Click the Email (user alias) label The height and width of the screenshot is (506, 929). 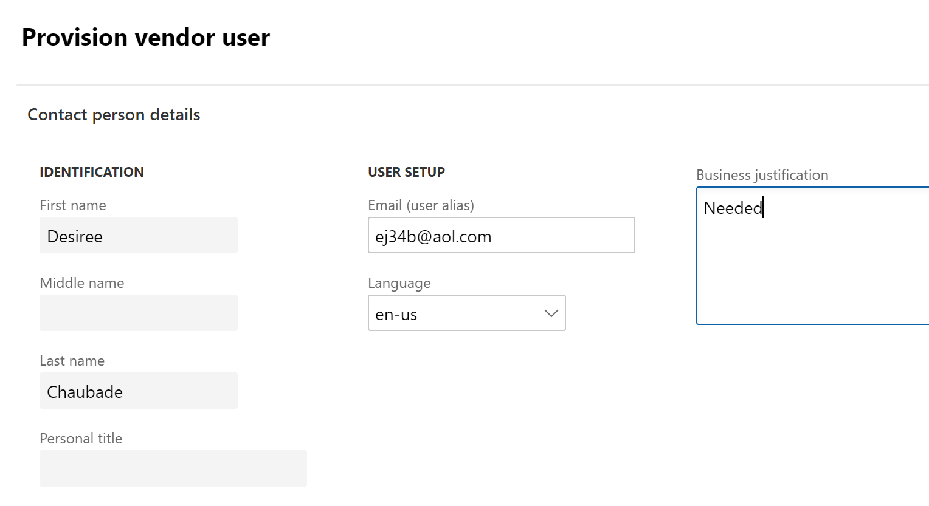click(421, 206)
